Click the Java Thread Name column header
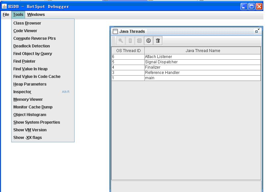The height and width of the screenshot is (192, 269). pos(203,51)
